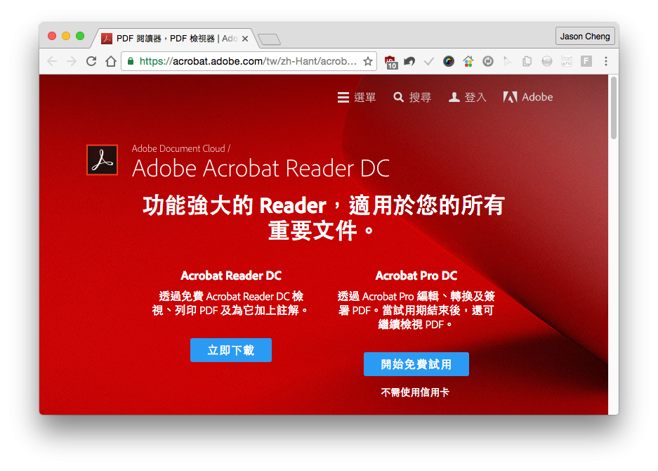
Task: Reload the current page
Action: pyautogui.click(x=91, y=61)
